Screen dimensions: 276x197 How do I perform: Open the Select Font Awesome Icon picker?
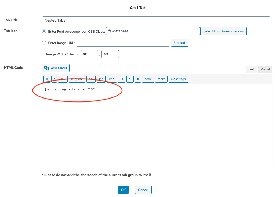223,31
